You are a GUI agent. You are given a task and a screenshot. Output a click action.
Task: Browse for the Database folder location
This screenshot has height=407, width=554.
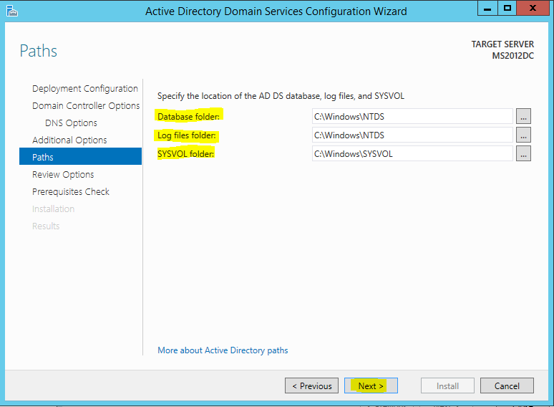(x=523, y=116)
